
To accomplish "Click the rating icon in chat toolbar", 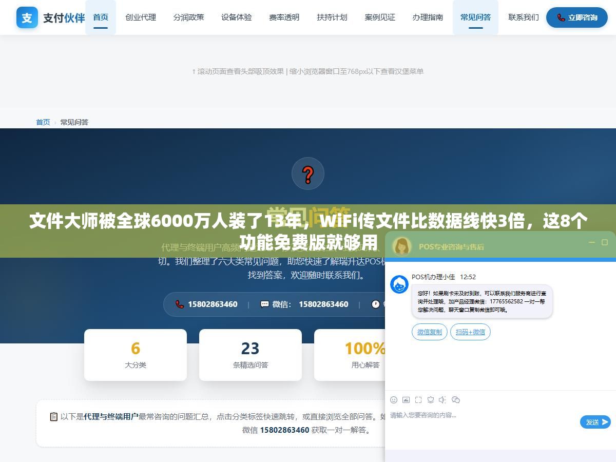I will pos(431,400).
